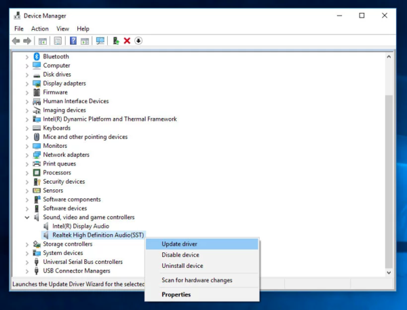Select Realtek High Definition Audio(SST) device
Image resolution: width=407 pixels, height=310 pixels.
(98, 235)
